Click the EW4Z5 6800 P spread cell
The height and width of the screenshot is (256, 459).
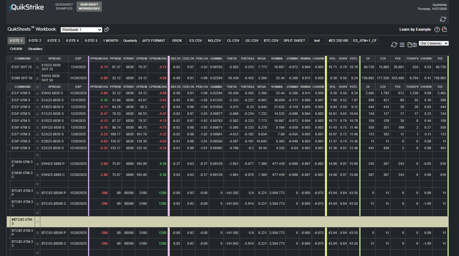[54, 164]
